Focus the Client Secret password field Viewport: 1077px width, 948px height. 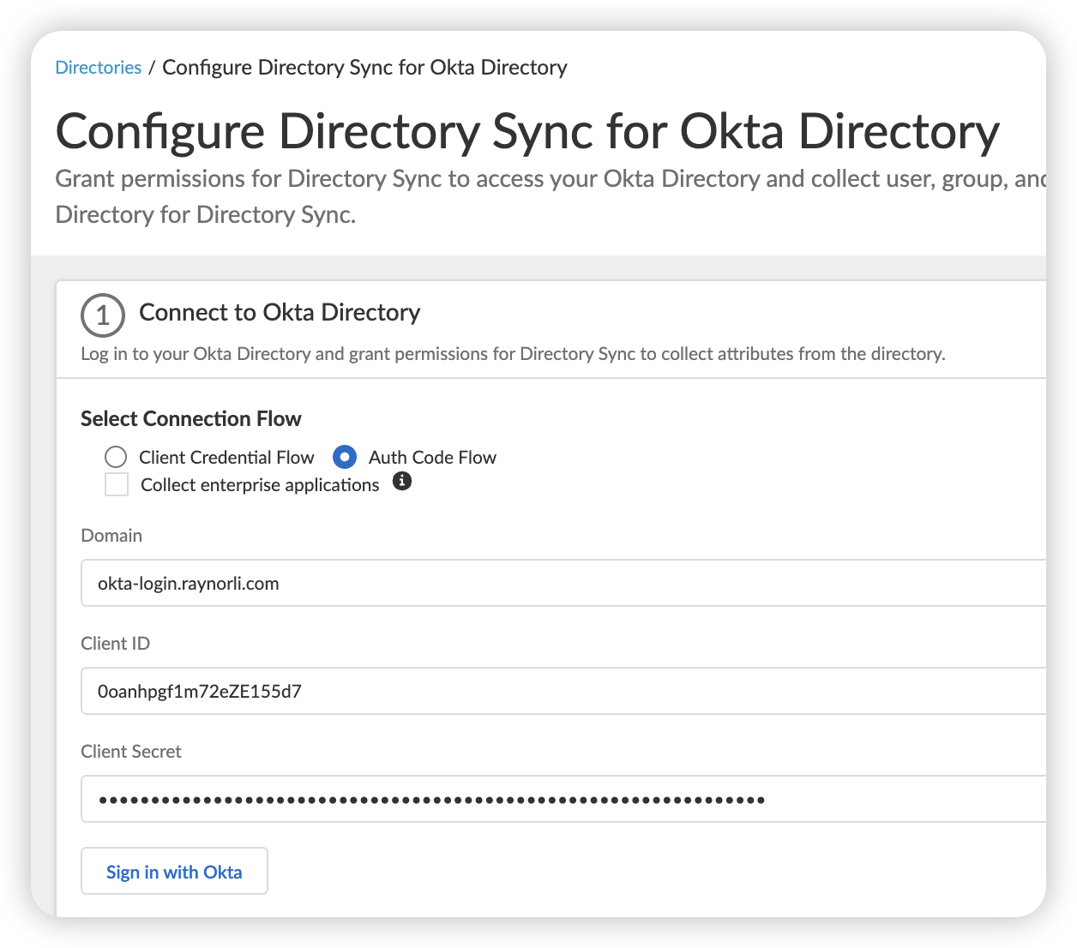(563, 799)
